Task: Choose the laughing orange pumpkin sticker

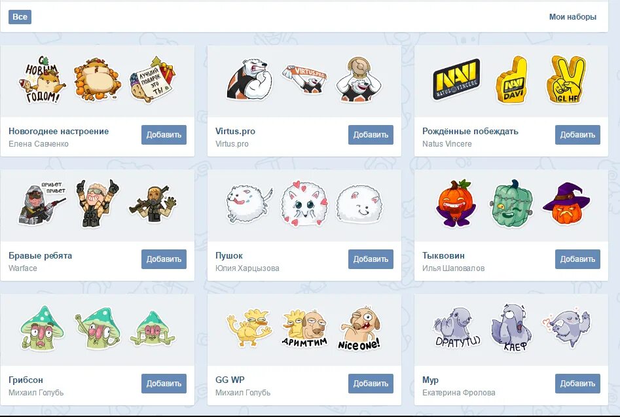Action: pyautogui.click(x=456, y=203)
